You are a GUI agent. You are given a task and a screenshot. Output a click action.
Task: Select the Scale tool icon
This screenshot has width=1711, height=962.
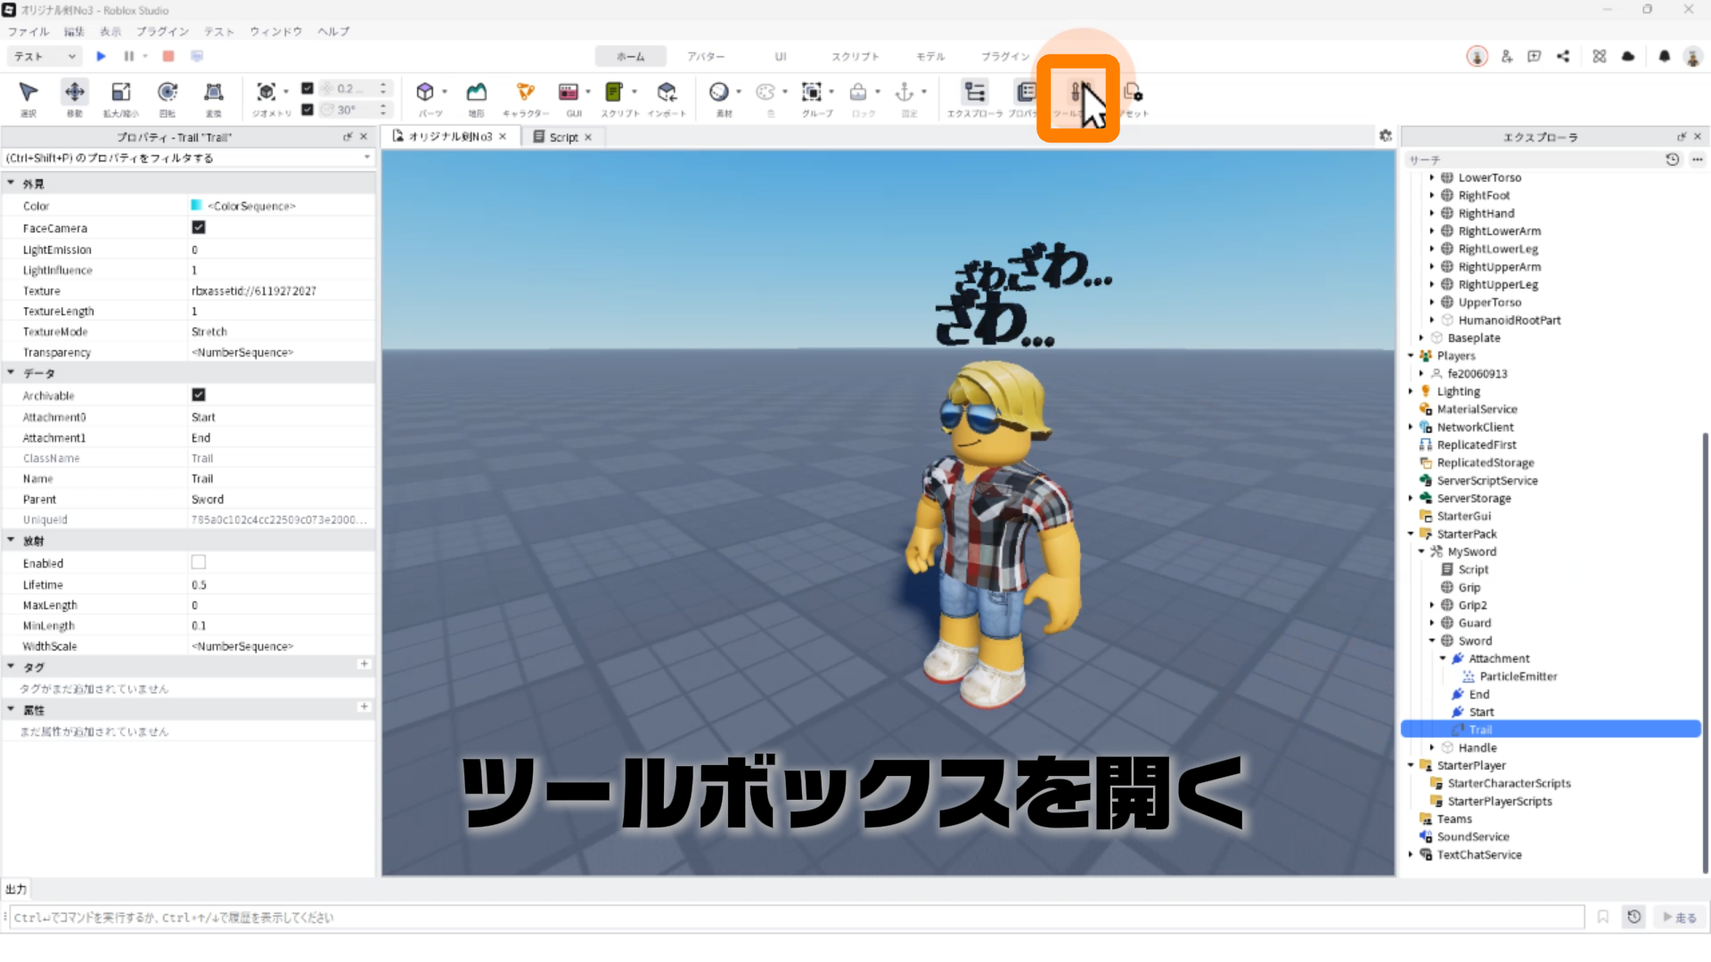point(120,93)
